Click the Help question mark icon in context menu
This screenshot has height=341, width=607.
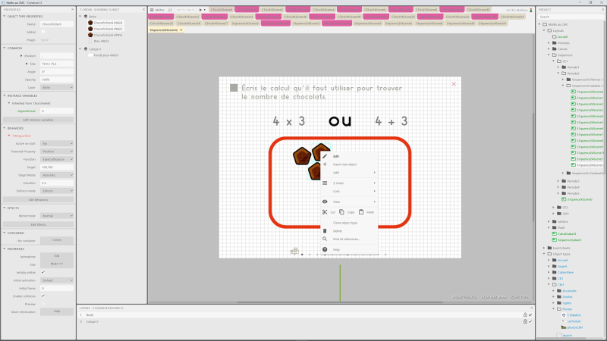pos(325,249)
